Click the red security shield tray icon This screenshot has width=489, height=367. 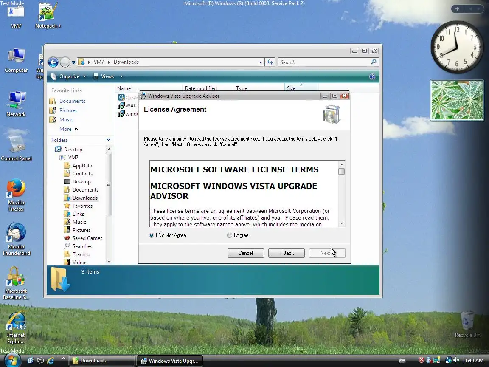(x=422, y=360)
